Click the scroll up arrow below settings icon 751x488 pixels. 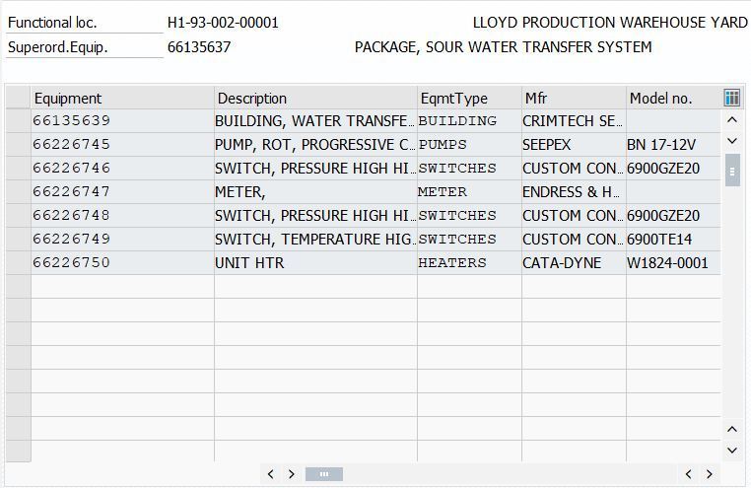click(x=732, y=120)
